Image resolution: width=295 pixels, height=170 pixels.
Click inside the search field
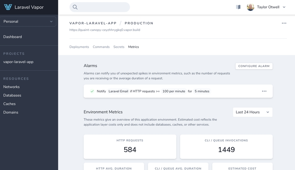(102, 7)
